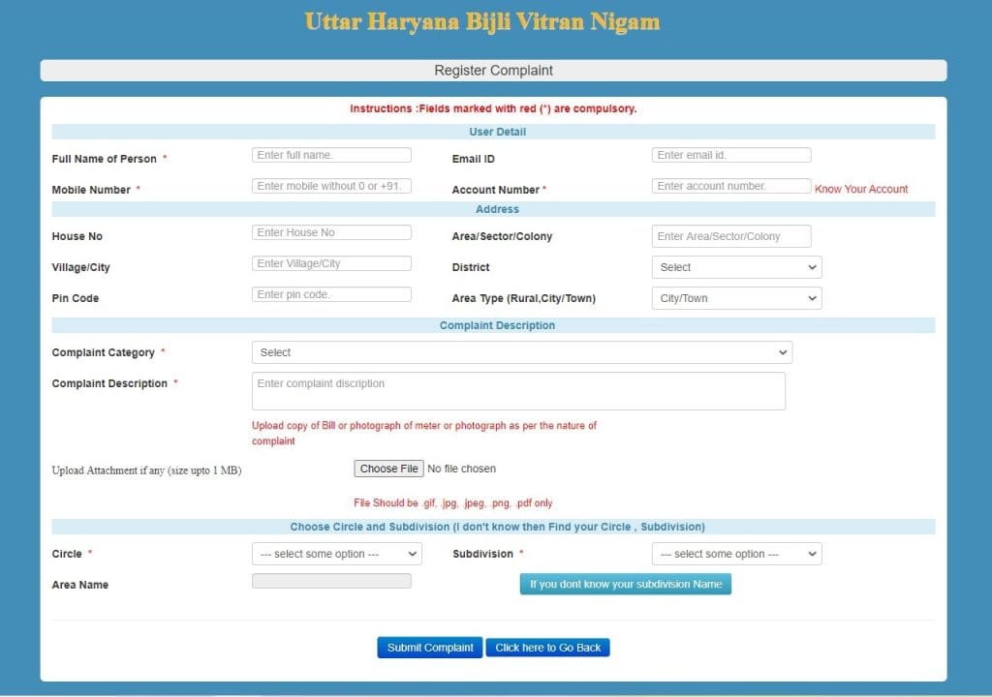Open the District dropdown
The image size is (992, 697).
point(735,266)
